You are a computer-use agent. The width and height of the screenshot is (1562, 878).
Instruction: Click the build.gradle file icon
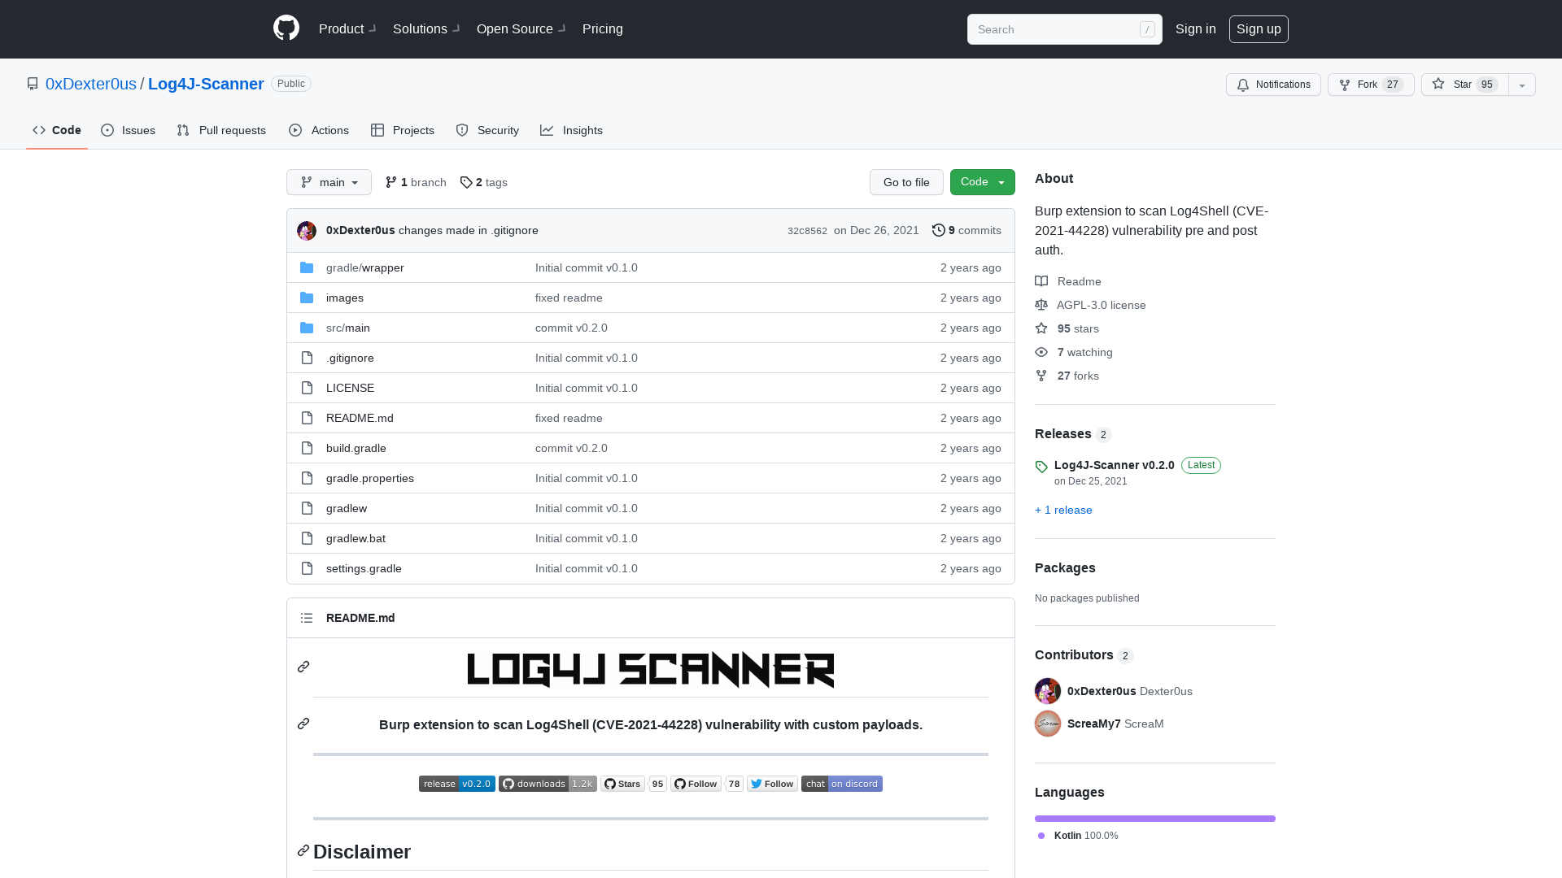tap(307, 448)
